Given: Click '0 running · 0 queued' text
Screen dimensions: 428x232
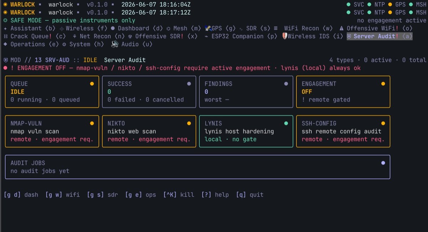Looking at the screenshot, I should [45, 100].
